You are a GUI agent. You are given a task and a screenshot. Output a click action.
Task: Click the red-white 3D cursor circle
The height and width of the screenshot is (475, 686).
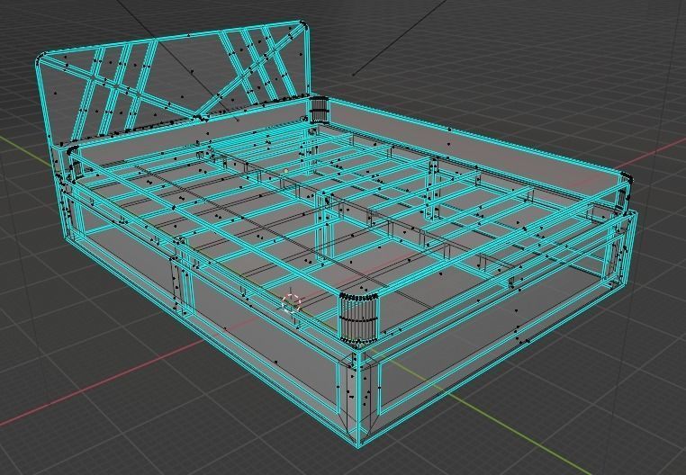coord(292,303)
